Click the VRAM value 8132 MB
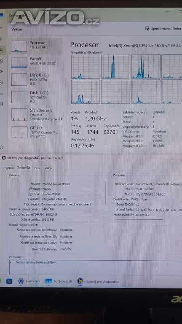The width and height of the screenshot is (182, 324). coord(51,214)
